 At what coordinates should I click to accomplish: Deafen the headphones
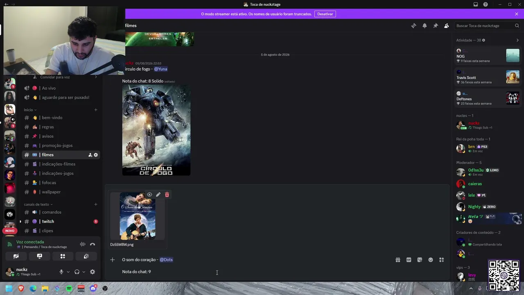tap(77, 272)
